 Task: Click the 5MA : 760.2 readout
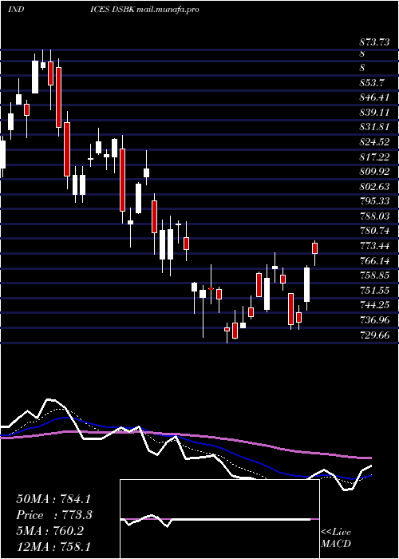(50, 531)
